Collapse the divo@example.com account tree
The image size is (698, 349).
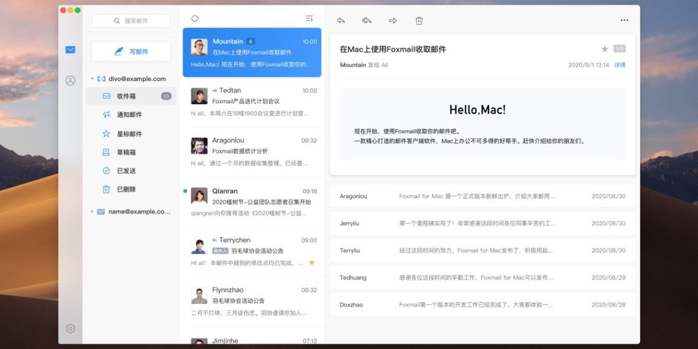[x=92, y=79]
